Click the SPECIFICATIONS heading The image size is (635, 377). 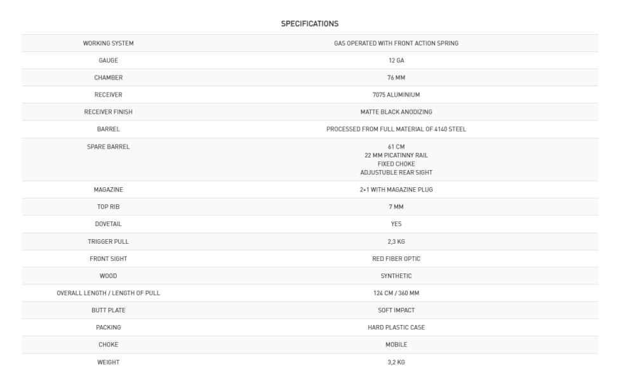tap(309, 23)
